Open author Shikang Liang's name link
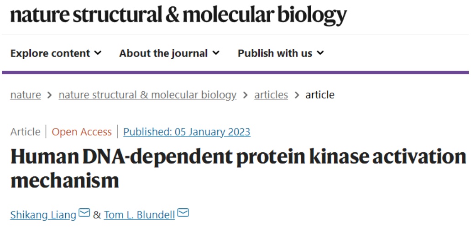The width and height of the screenshot is (471, 232). 43,215
